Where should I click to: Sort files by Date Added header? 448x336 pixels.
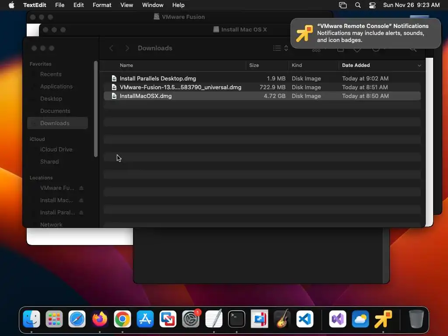pyautogui.click(x=356, y=66)
